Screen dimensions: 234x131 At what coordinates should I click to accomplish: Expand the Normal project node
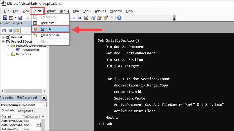[x=3, y=37]
